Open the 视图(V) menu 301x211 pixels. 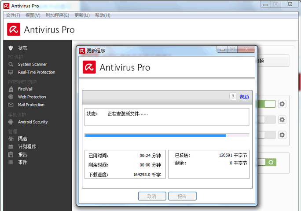(33, 15)
